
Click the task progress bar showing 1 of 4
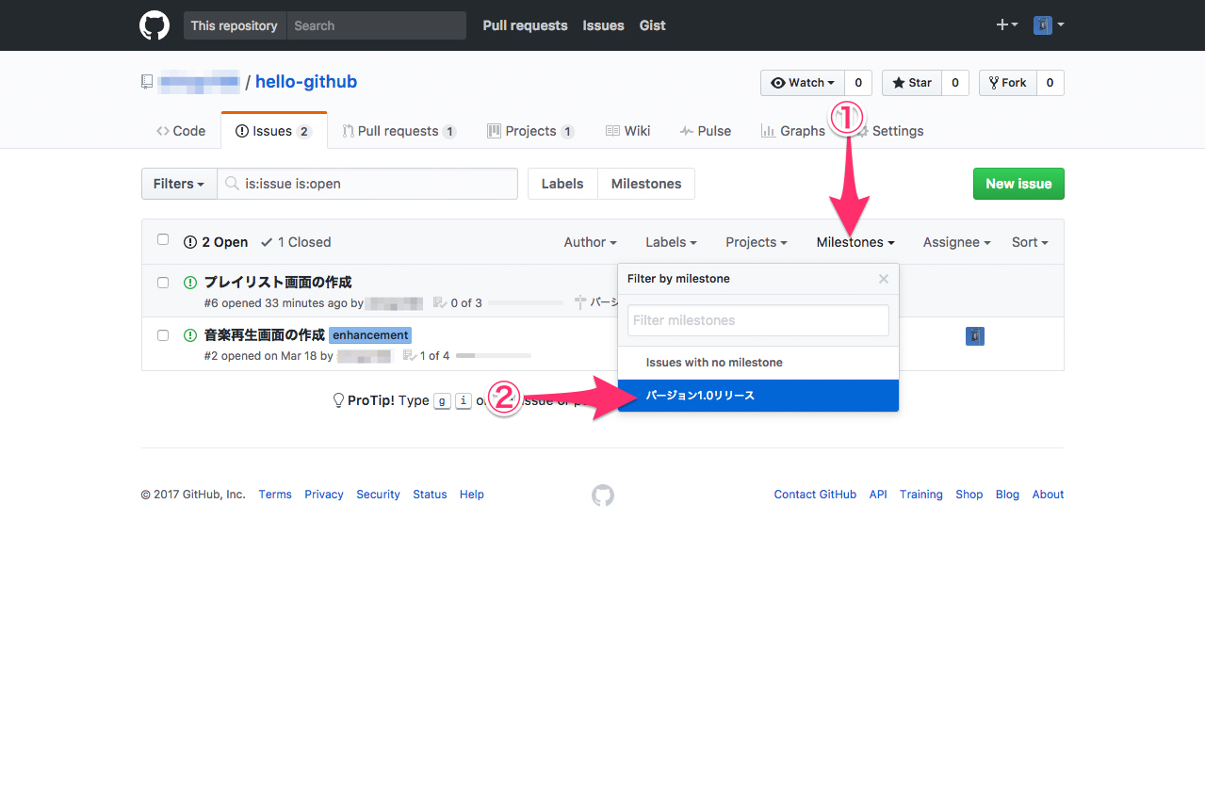(494, 355)
